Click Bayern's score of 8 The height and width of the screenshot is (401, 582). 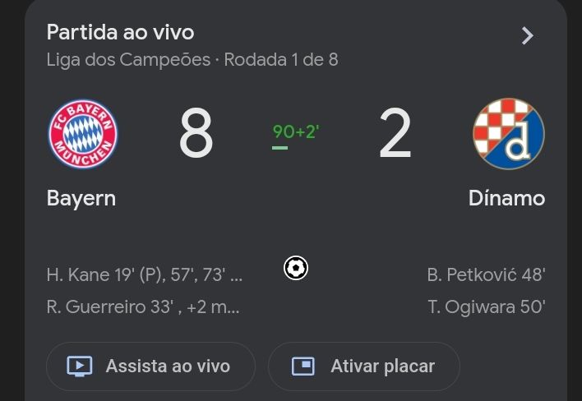(x=196, y=136)
